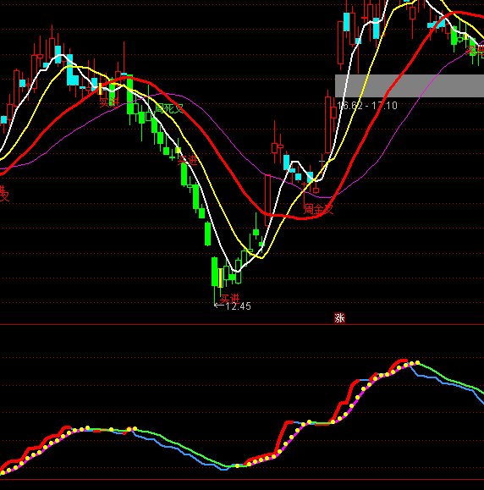Screen dimensions: 484x490
Task: Click the 买进 signal below 周死叉
Action: (x=188, y=160)
